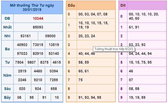
Task: Click Đầu row value '75'
Action: [x=80, y=80]
